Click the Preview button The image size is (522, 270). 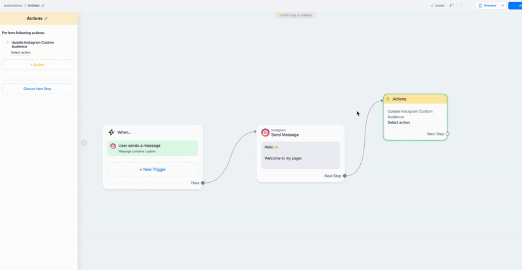[487, 5]
